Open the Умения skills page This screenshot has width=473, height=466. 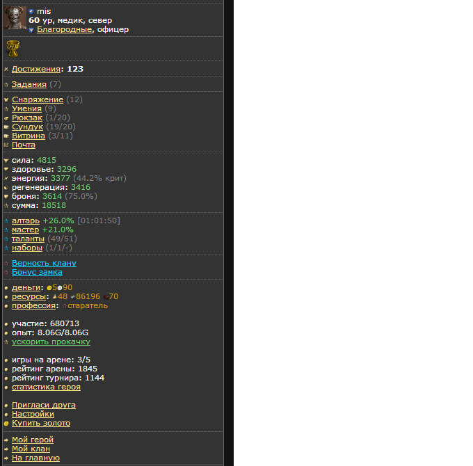[x=26, y=109]
